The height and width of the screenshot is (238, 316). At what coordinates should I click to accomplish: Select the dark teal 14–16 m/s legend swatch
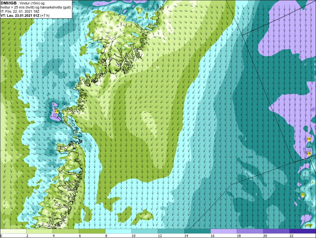pyautogui.click(x=197, y=231)
